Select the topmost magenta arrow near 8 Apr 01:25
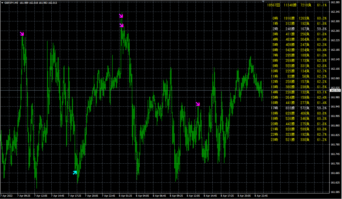This screenshot has height=199, width=342. tap(121, 15)
